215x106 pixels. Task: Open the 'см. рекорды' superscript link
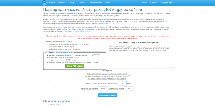tap(97, 54)
